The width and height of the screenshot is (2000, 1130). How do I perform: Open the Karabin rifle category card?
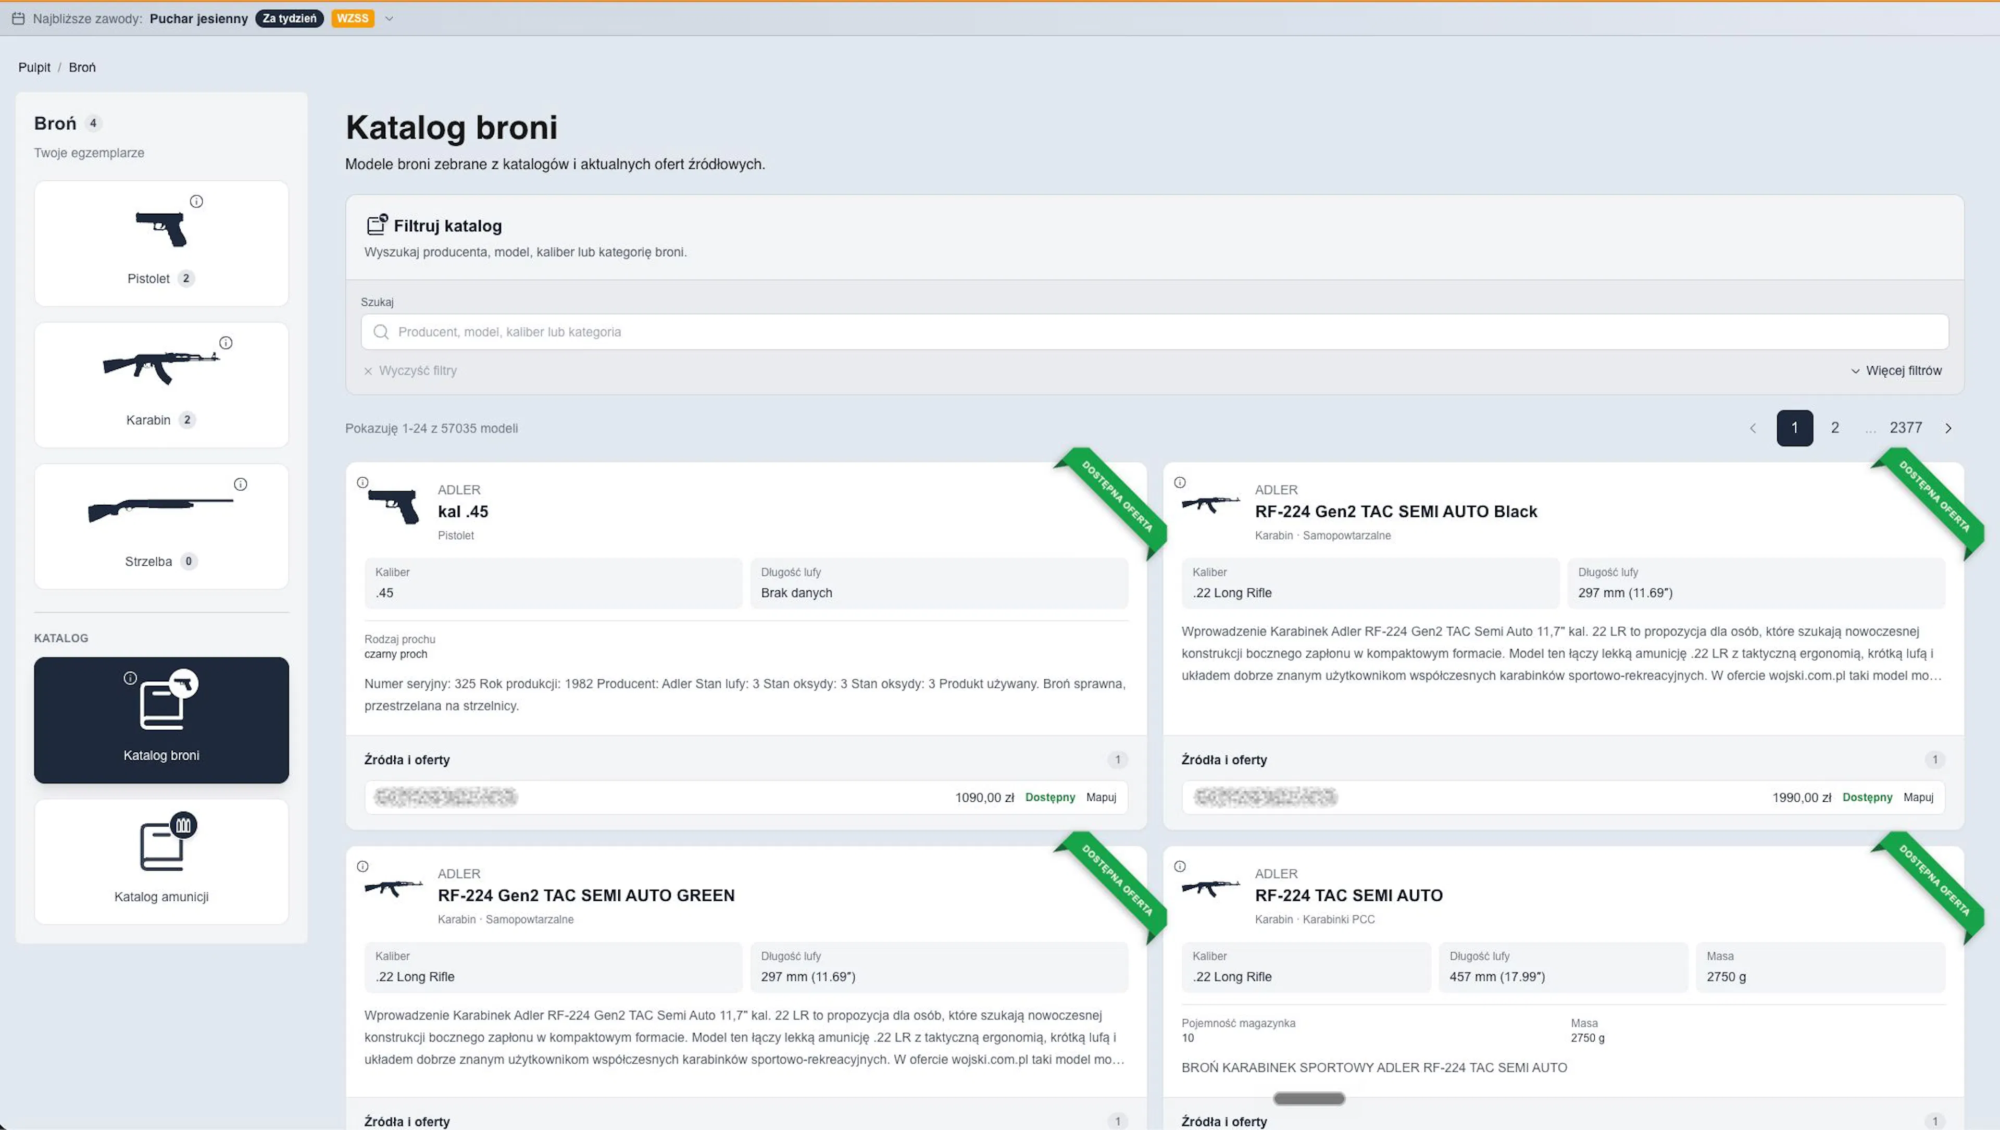(x=161, y=384)
